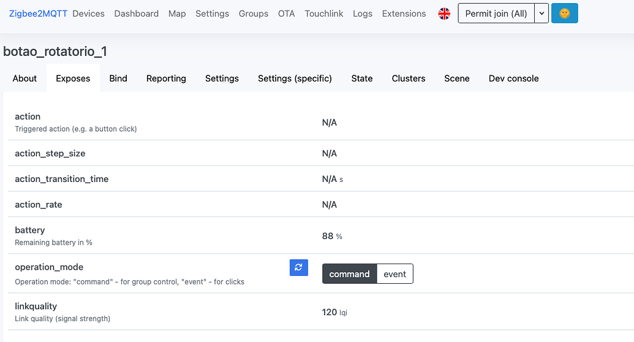This screenshot has height=342, width=634.
Task: Open the Settings (specific) tab
Action: (295, 78)
